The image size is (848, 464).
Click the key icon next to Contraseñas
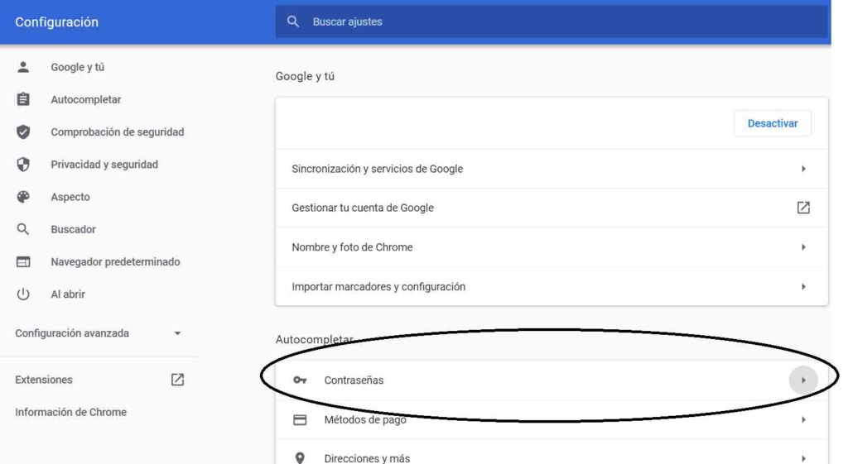click(300, 380)
